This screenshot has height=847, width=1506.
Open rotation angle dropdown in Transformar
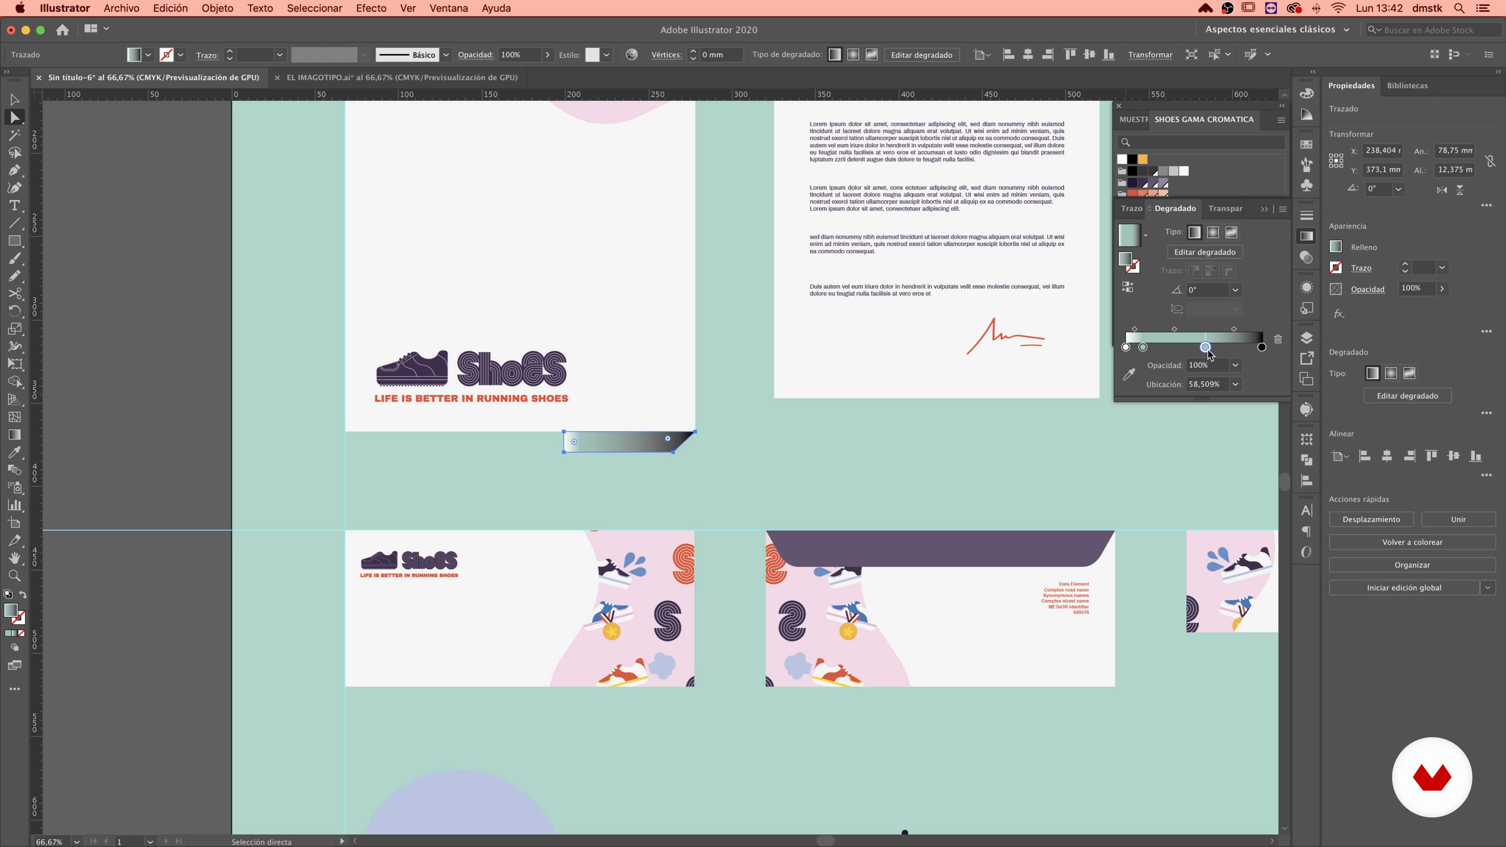click(x=1398, y=189)
